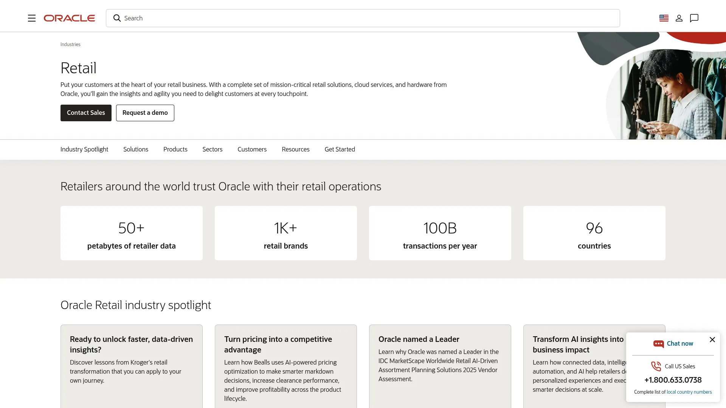726x408 pixels.
Task: Open the local country numbers link
Action: coord(689,392)
